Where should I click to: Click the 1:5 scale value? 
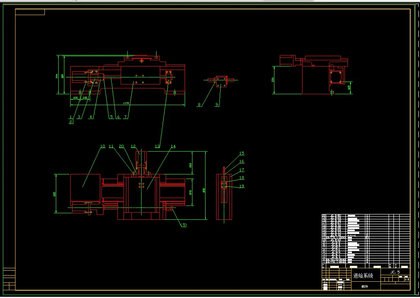point(407,279)
